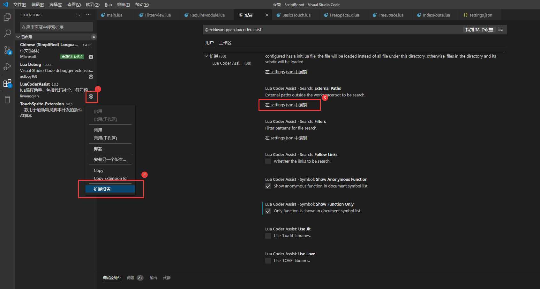
Task: Open Extensions panel more actions ellipsis
Action: click(88, 15)
